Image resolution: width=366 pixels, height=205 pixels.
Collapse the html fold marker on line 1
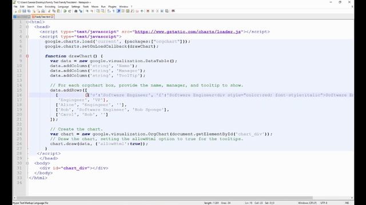tap(27, 22)
